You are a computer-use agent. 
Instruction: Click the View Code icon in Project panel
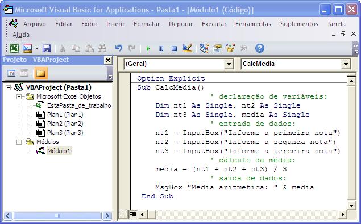coord(11,73)
